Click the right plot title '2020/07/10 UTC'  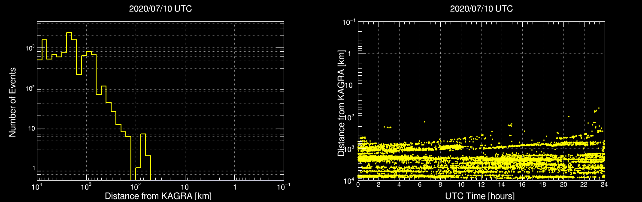(481, 9)
